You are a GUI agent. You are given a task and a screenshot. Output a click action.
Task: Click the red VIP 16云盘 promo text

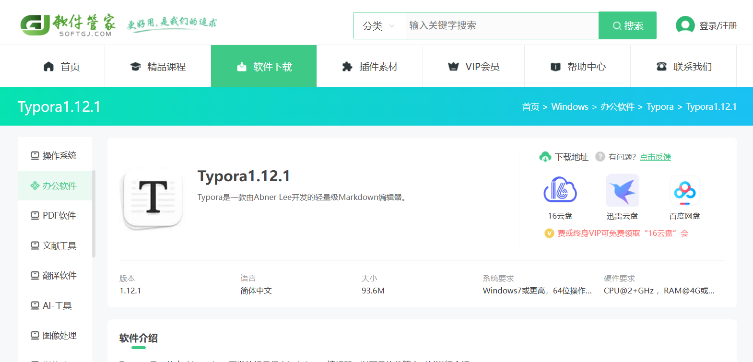click(x=623, y=234)
